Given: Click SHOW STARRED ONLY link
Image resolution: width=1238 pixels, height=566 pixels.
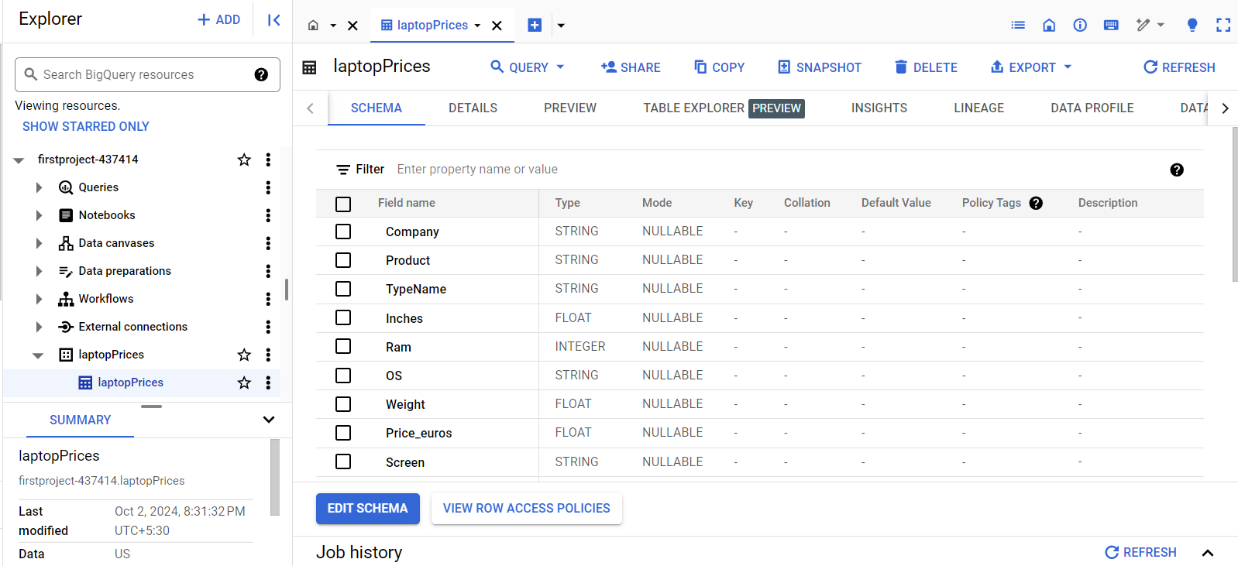Looking at the screenshot, I should click(x=86, y=126).
